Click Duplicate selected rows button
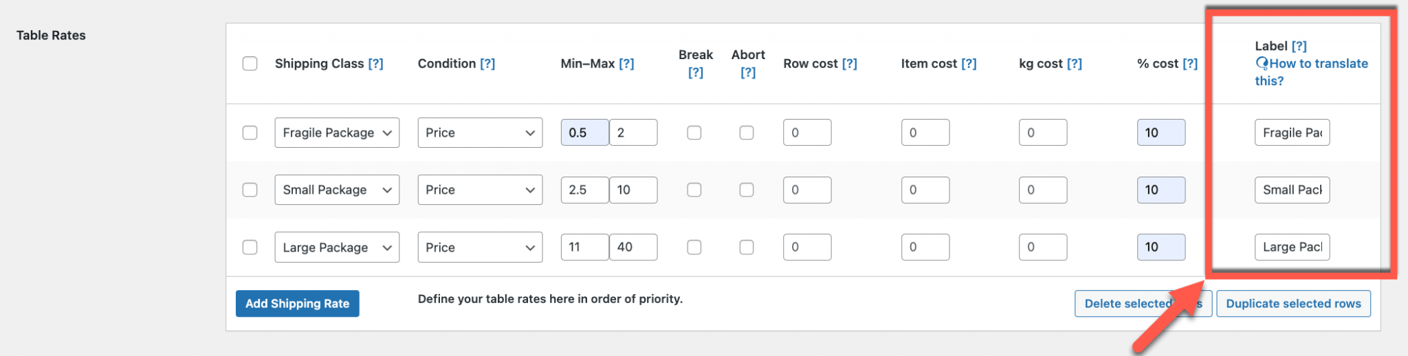 (x=1293, y=304)
